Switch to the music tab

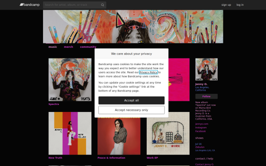point(53,47)
